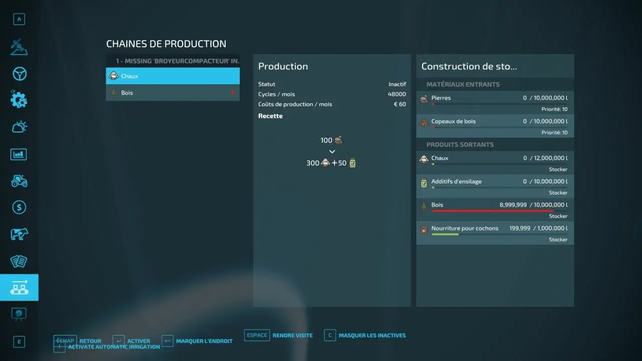Toggle MASQUER LES INACTIVES filter

coord(372,335)
